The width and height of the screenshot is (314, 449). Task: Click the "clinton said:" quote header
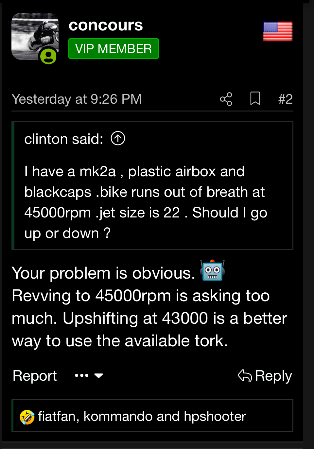pos(64,139)
